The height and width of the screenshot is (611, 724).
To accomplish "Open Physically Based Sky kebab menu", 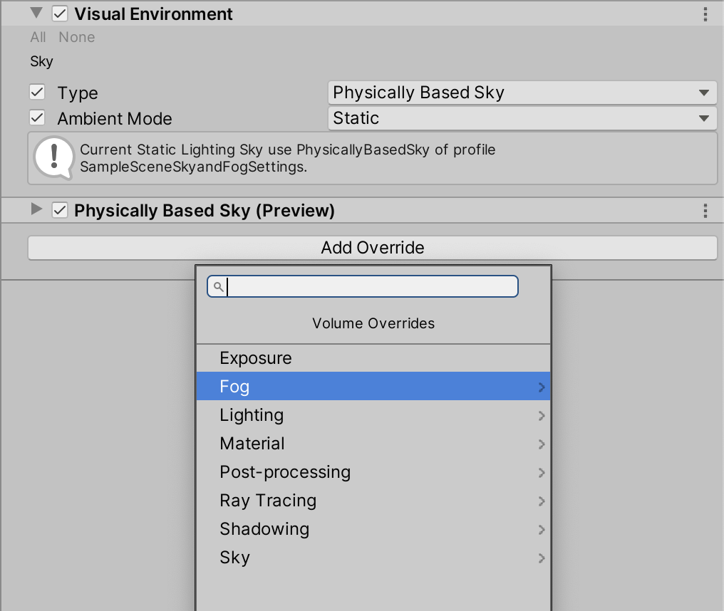I will (705, 211).
